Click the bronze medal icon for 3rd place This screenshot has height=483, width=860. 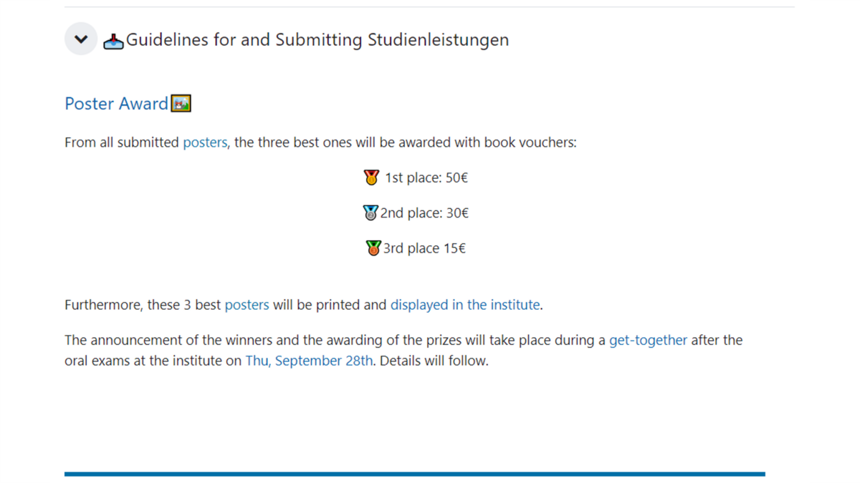(x=373, y=248)
